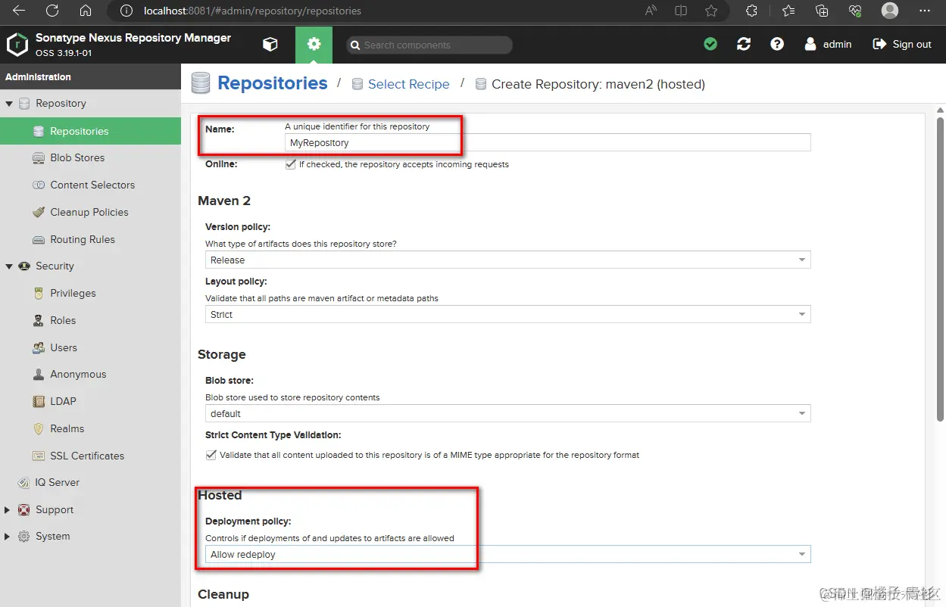Expand the System tree node

point(8,537)
